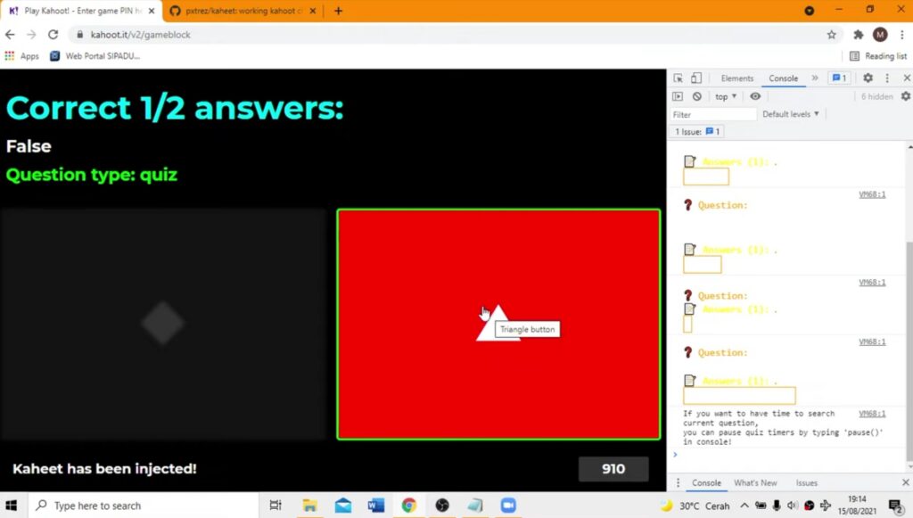The height and width of the screenshot is (518, 913).
Task: Open the 30°C Cerah weather widget
Action: [x=696, y=506]
